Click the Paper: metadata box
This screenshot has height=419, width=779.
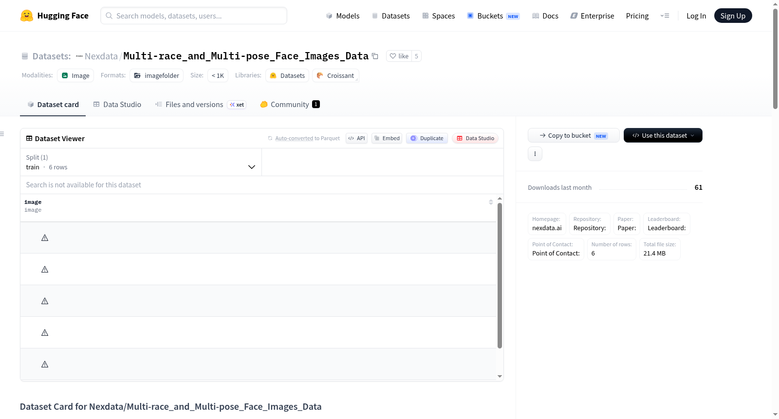[x=627, y=224]
